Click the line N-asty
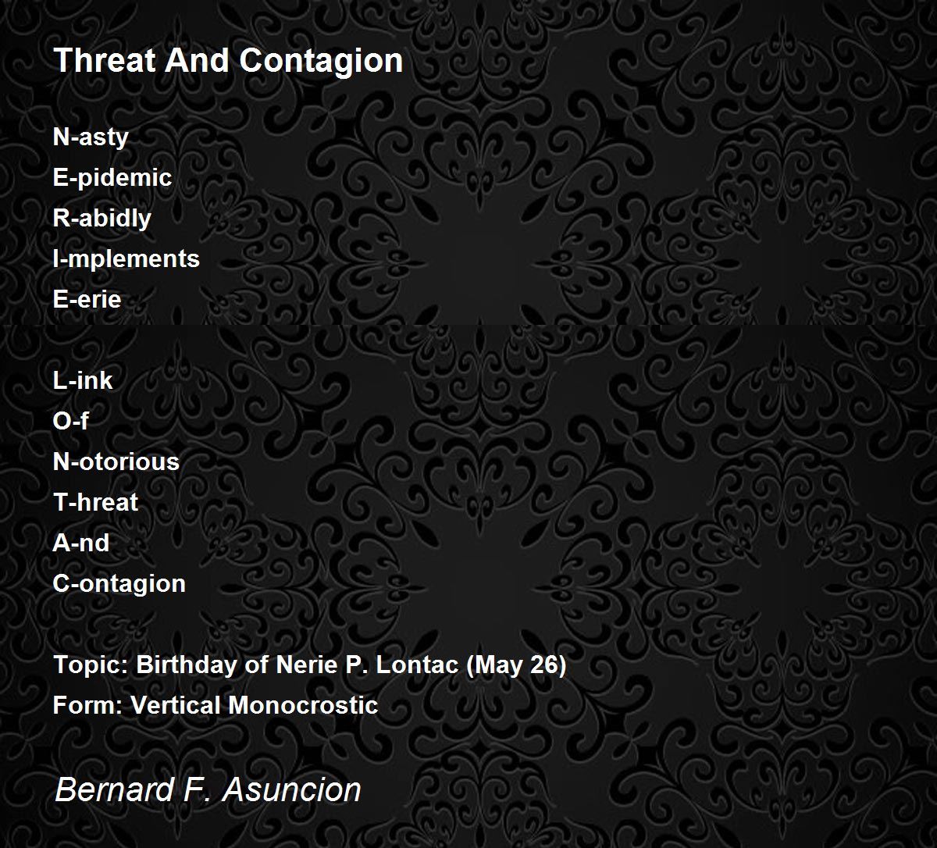This screenshot has width=937, height=848. coord(91,137)
